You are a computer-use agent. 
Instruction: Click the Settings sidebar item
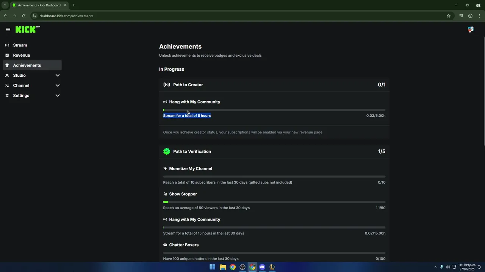tap(32, 96)
